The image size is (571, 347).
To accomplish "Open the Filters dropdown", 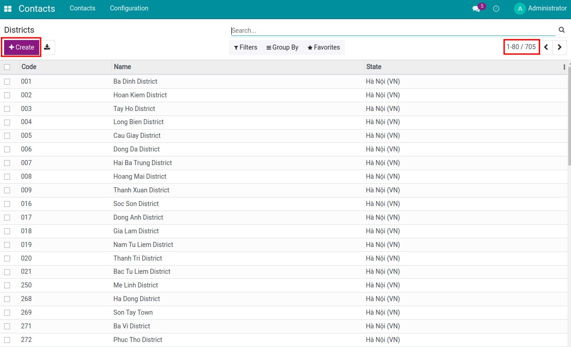I will pos(245,47).
